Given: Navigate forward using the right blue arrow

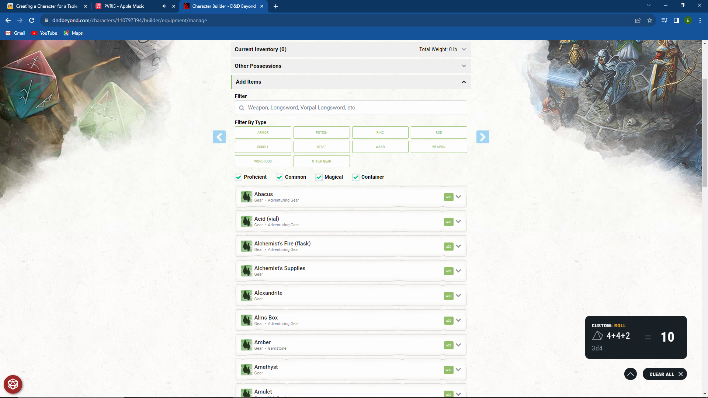Looking at the screenshot, I should coord(483,137).
